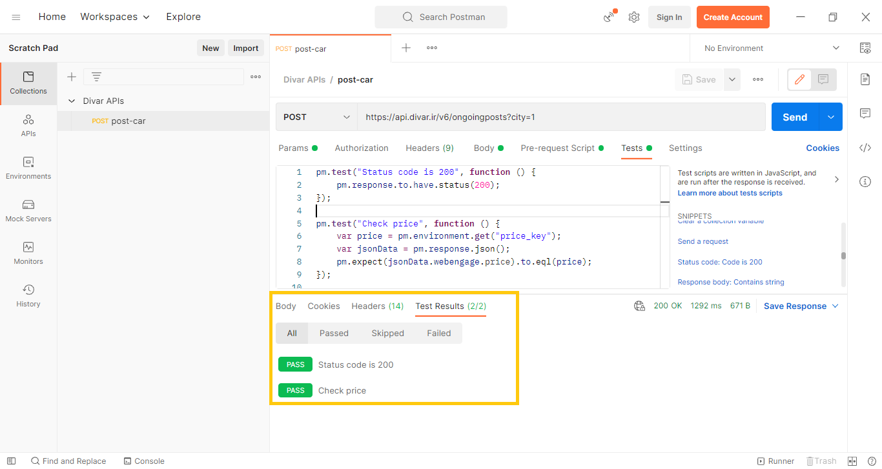The width and height of the screenshot is (882, 469).
Task: Open tab bar more options ellipsis
Action: [432, 48]
